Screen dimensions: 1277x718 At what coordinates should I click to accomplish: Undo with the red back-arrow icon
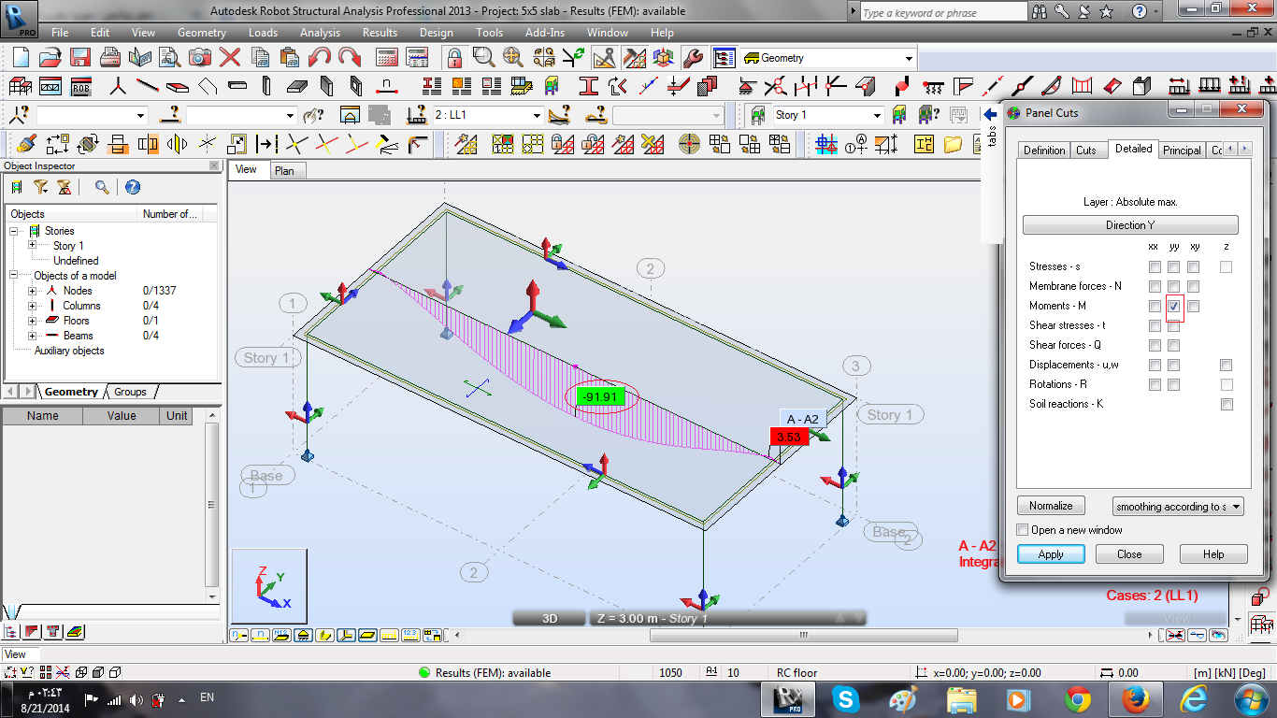tap(319, 57)
